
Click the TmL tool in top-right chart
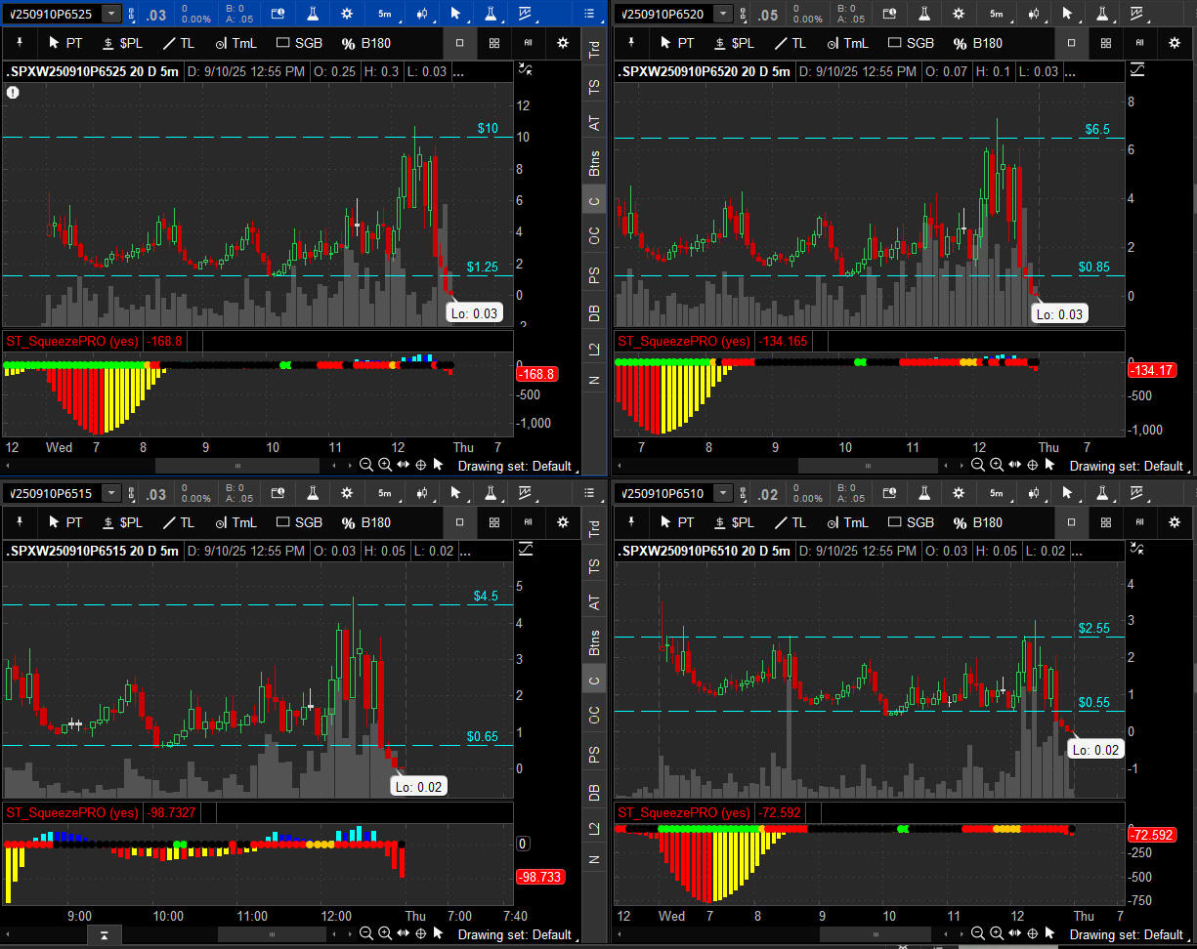click(845, 43)
